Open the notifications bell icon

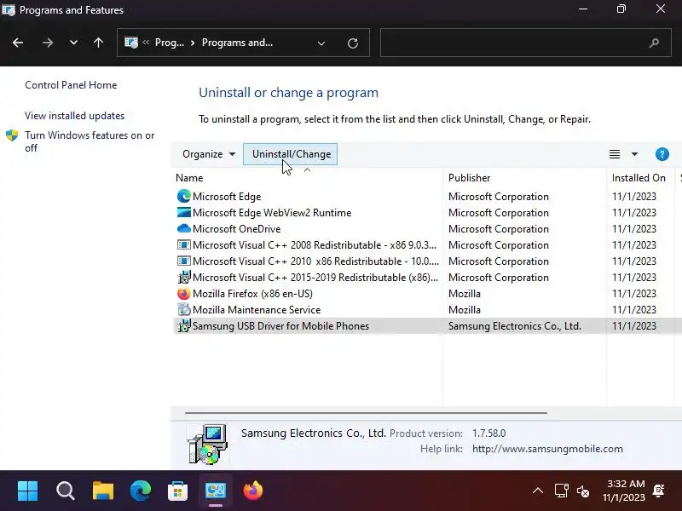659,491
